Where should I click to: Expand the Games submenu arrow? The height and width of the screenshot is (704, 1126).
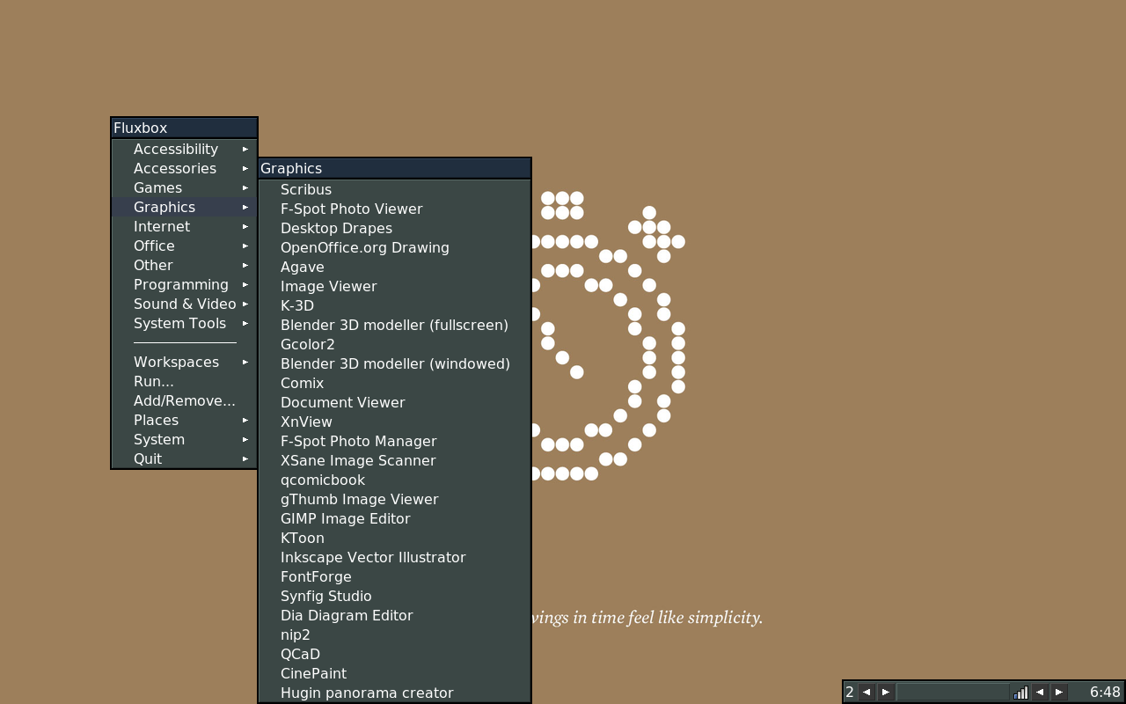(245, 187)
